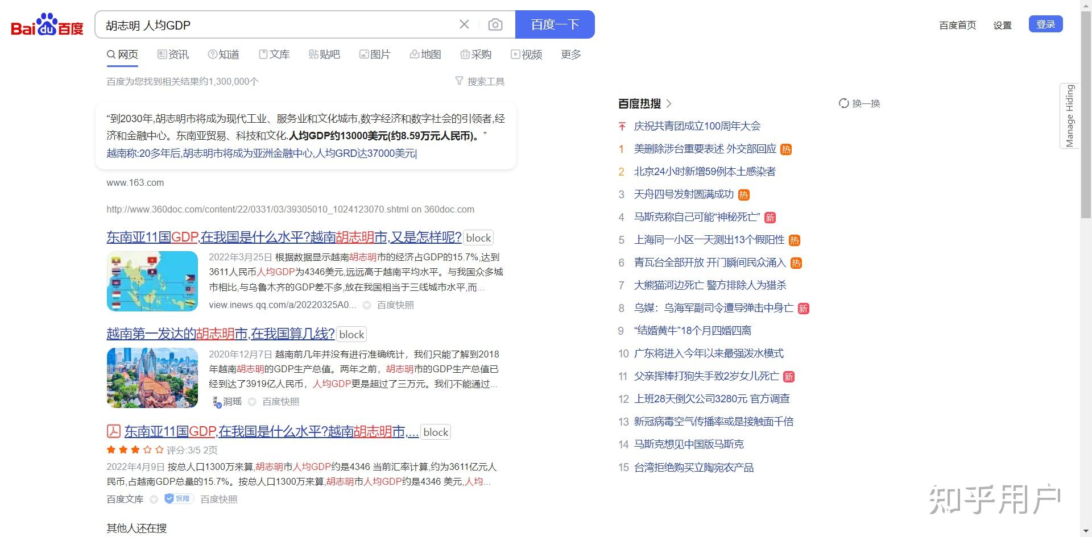The image size is (1092, 537).
Task: Open 百度快照 beside 洞瑶
Action: click(x=280, y=402)
